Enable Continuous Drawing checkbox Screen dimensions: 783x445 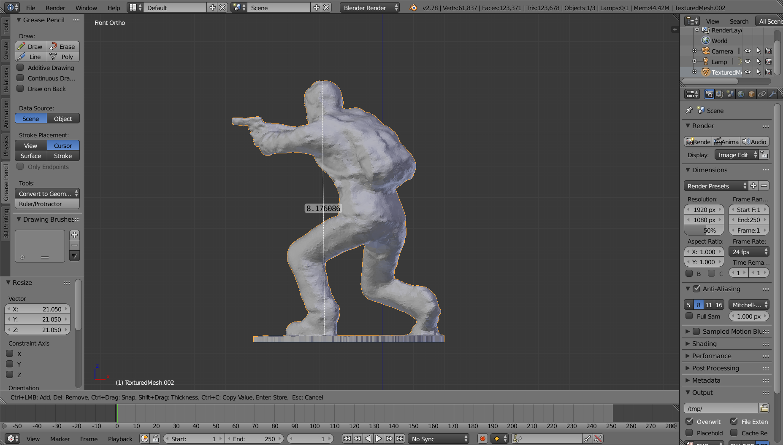20,78
